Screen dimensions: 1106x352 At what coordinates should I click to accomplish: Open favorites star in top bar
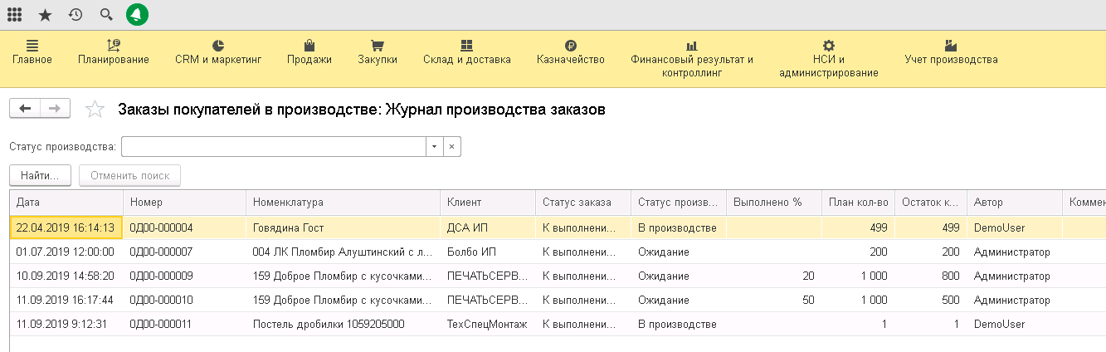coord(44,14)
